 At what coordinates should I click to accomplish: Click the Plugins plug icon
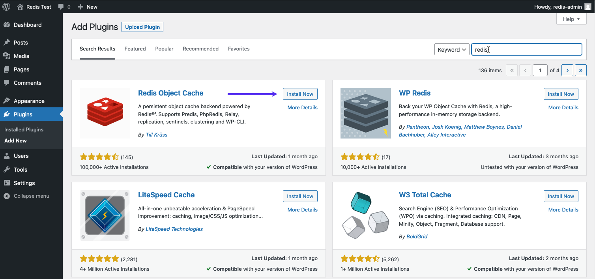click(8, 114)
